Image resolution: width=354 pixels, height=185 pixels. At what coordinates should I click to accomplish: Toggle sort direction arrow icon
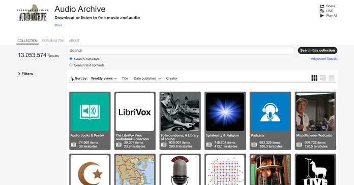point(72,79)
